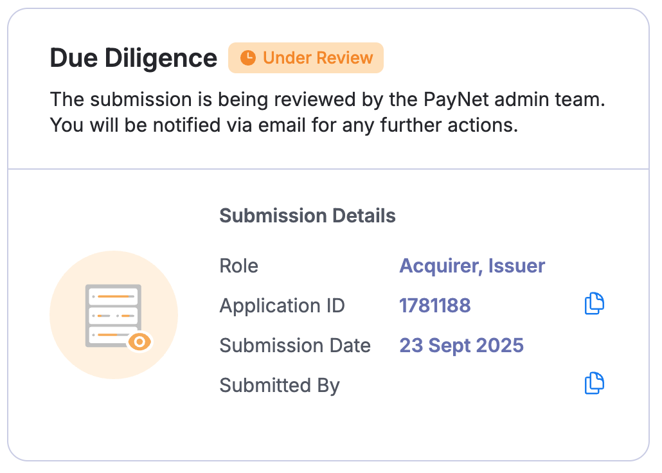Click the email notification sentence
The width and height of the screenshot is (662, 473).
click(x=283, y=125)
